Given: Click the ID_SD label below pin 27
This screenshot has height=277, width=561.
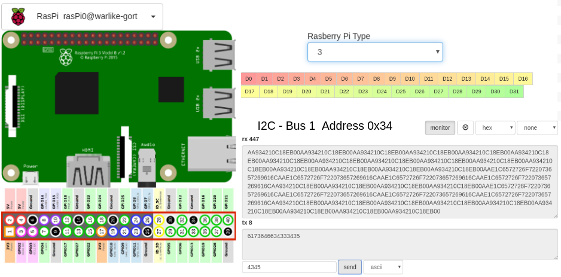Looking at the screenshot, I should click(x=158, y=252).
